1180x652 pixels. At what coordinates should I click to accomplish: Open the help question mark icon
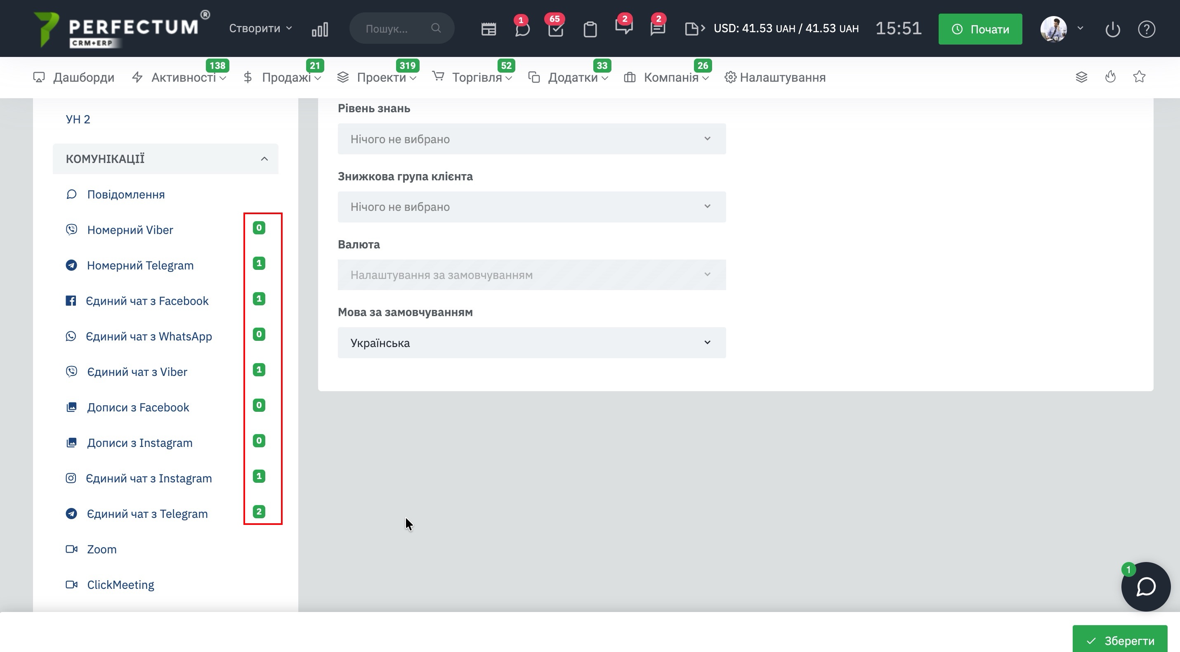pos(1146,30)
